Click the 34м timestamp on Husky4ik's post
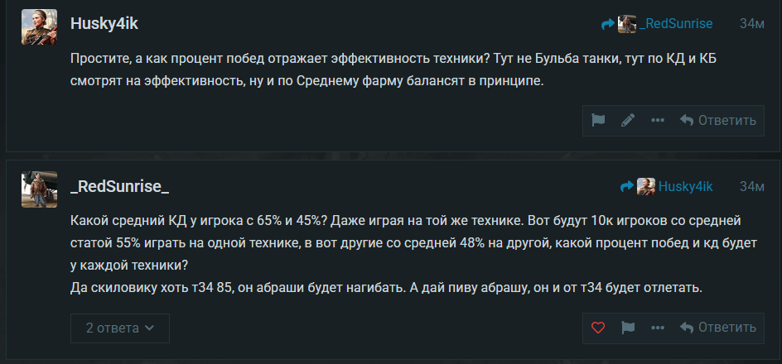 click(x=751, y=24)
